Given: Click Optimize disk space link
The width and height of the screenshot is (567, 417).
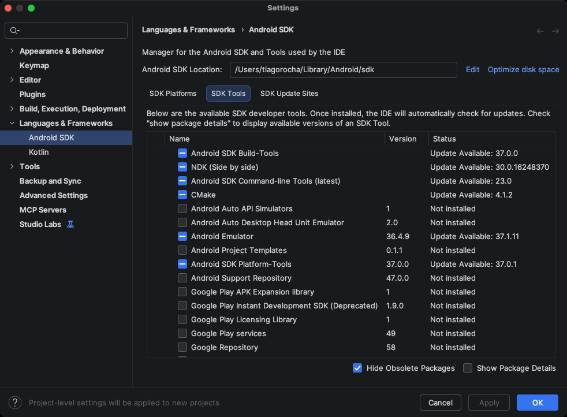Looking at the screenshot, I should pos(523,70).
